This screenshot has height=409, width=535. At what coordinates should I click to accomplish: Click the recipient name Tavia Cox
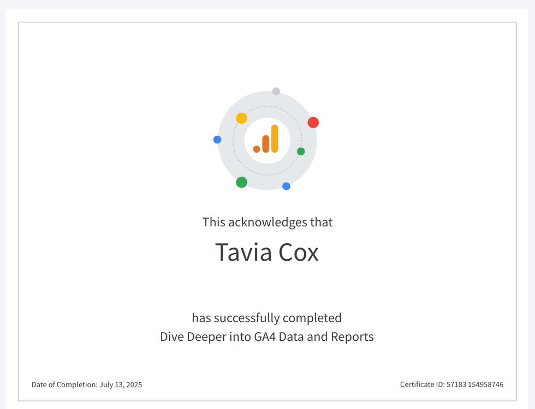pos(267,252)
